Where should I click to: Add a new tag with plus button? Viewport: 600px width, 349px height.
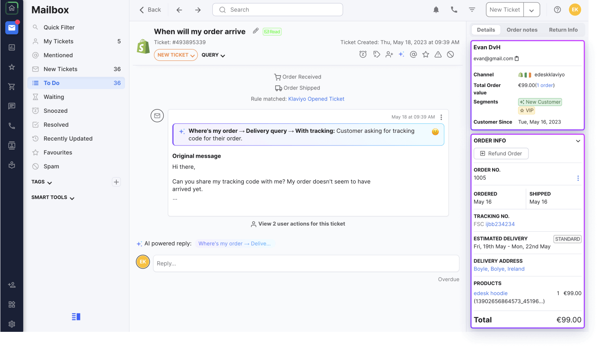pyautogui.click(x=116, y=182)
